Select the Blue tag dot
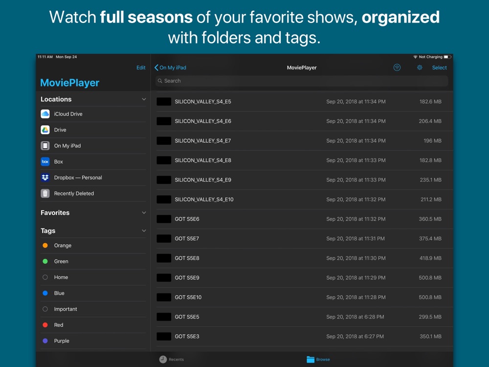The image size is (489, 367). click(45, 293)
